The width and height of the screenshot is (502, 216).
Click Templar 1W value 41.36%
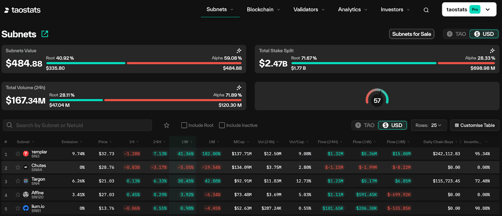point(186,154)
